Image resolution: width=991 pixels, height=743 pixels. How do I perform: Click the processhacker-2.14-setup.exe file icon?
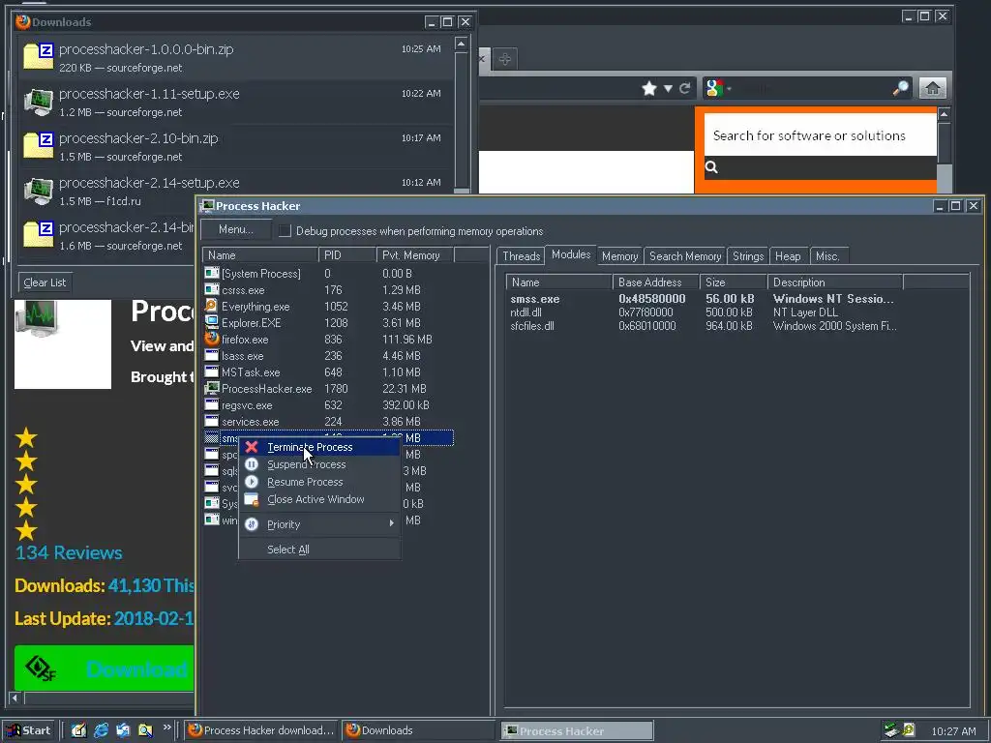(39, 191)
